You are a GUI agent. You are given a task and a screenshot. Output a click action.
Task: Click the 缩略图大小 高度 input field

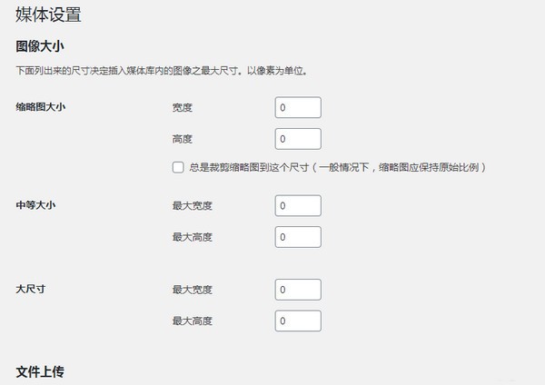coord(298,139)
